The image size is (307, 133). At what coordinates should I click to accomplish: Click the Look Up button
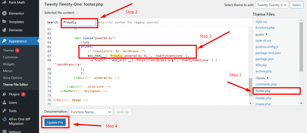click(x=123, y=112)
